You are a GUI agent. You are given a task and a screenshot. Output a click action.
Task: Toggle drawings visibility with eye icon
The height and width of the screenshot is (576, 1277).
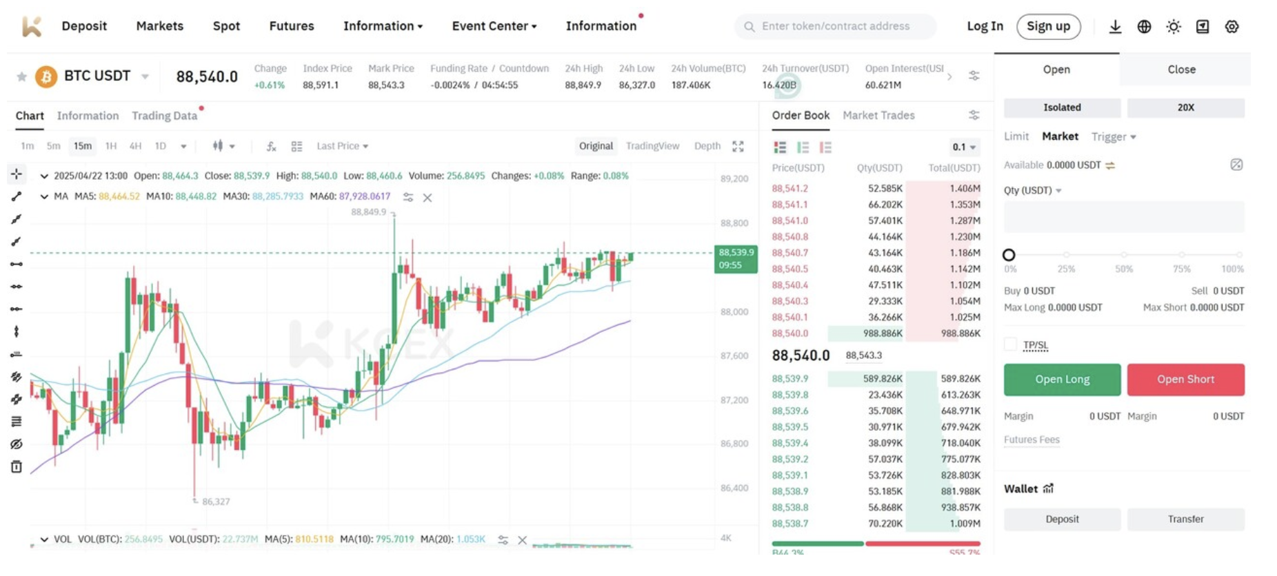coord(17,444)
